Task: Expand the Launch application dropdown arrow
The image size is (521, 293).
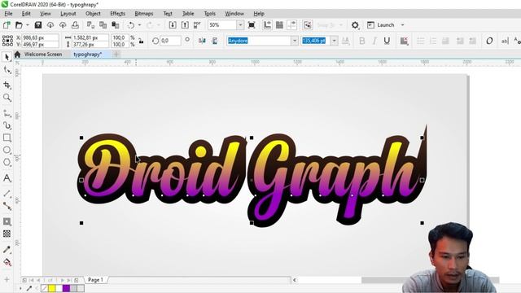Action: [x=403, y=25]
